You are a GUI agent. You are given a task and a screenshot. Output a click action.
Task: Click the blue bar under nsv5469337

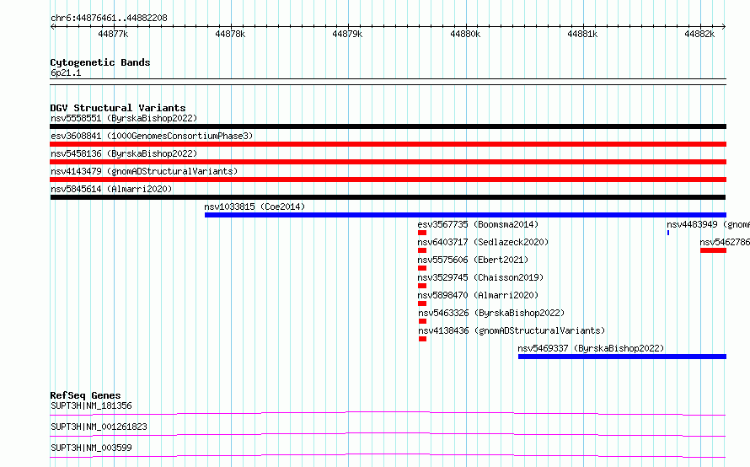coord(622,357)
